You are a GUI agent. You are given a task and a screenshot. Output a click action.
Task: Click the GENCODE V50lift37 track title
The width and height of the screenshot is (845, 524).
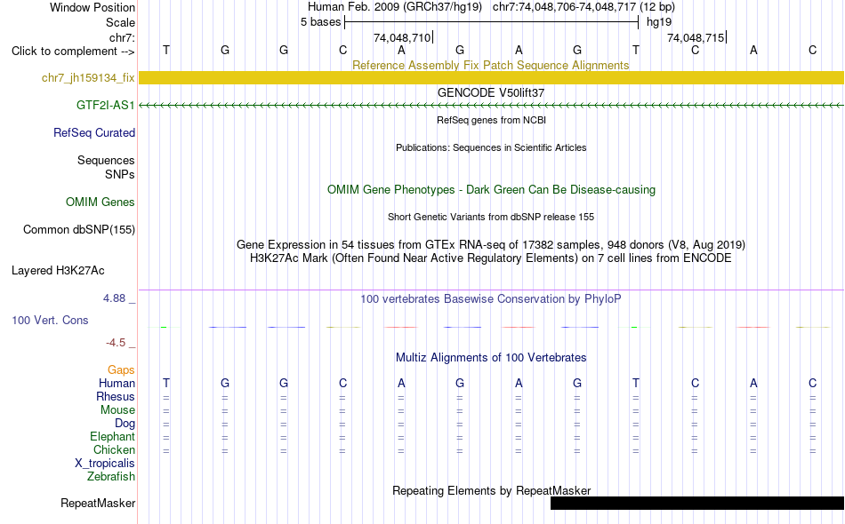tap(491, 93)
